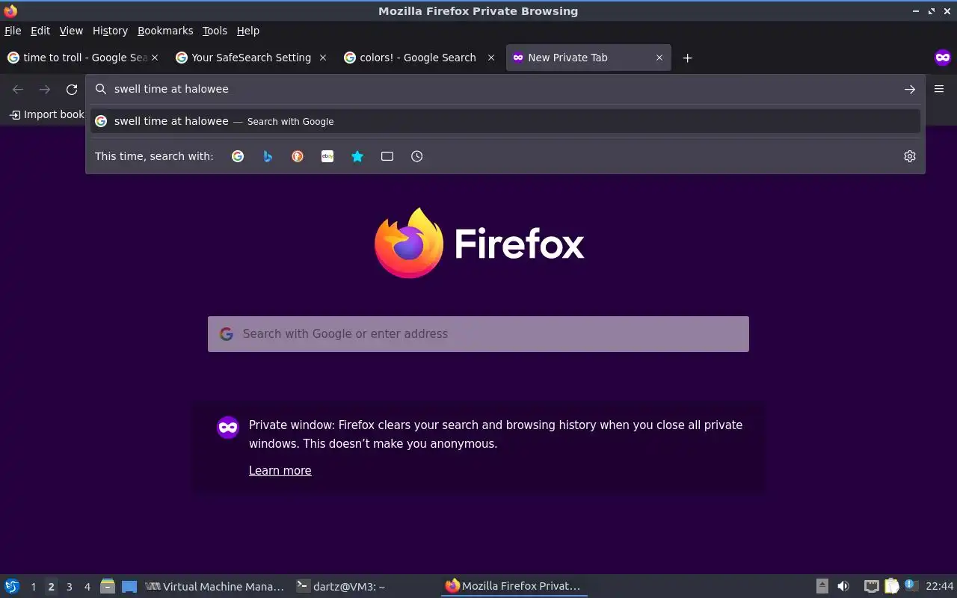
Task: Click the volume speaker tray icon
Action: click(x=843, y=586)
